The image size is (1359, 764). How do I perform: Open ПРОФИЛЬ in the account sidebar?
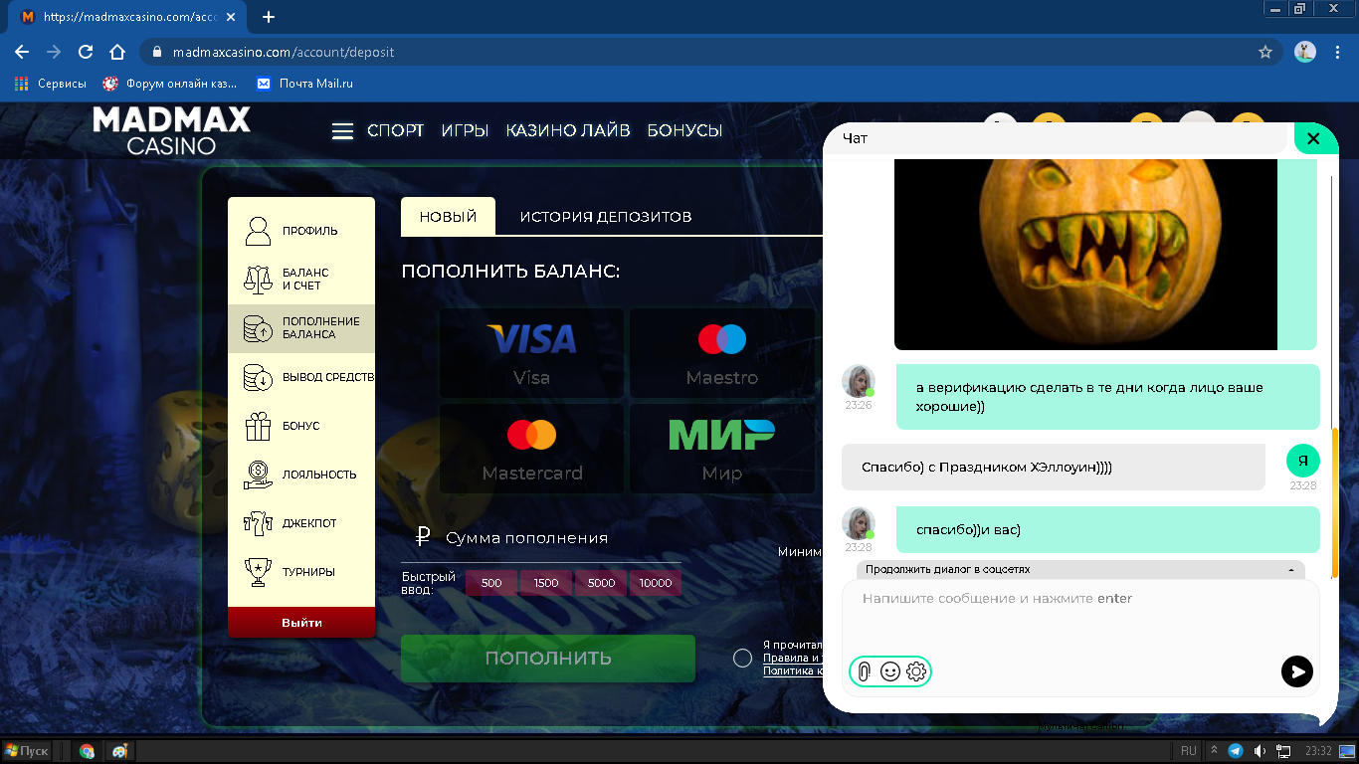tap(301, 231)
